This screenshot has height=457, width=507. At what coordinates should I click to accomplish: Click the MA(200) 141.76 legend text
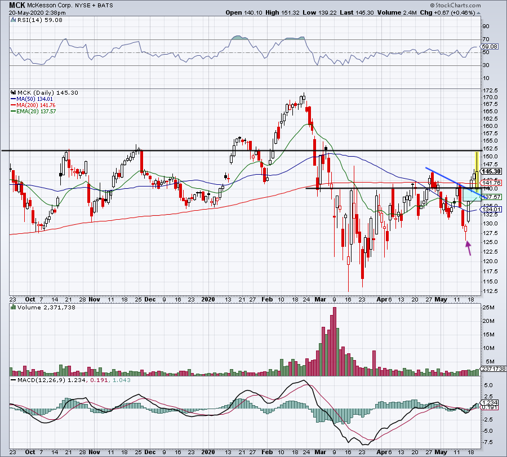coord(36,105)
